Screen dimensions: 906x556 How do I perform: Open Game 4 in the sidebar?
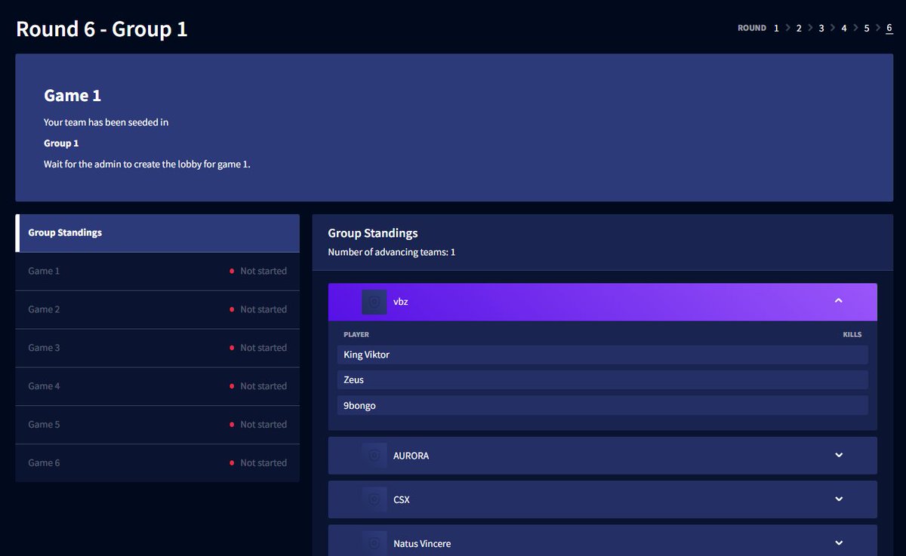point(158,386)
